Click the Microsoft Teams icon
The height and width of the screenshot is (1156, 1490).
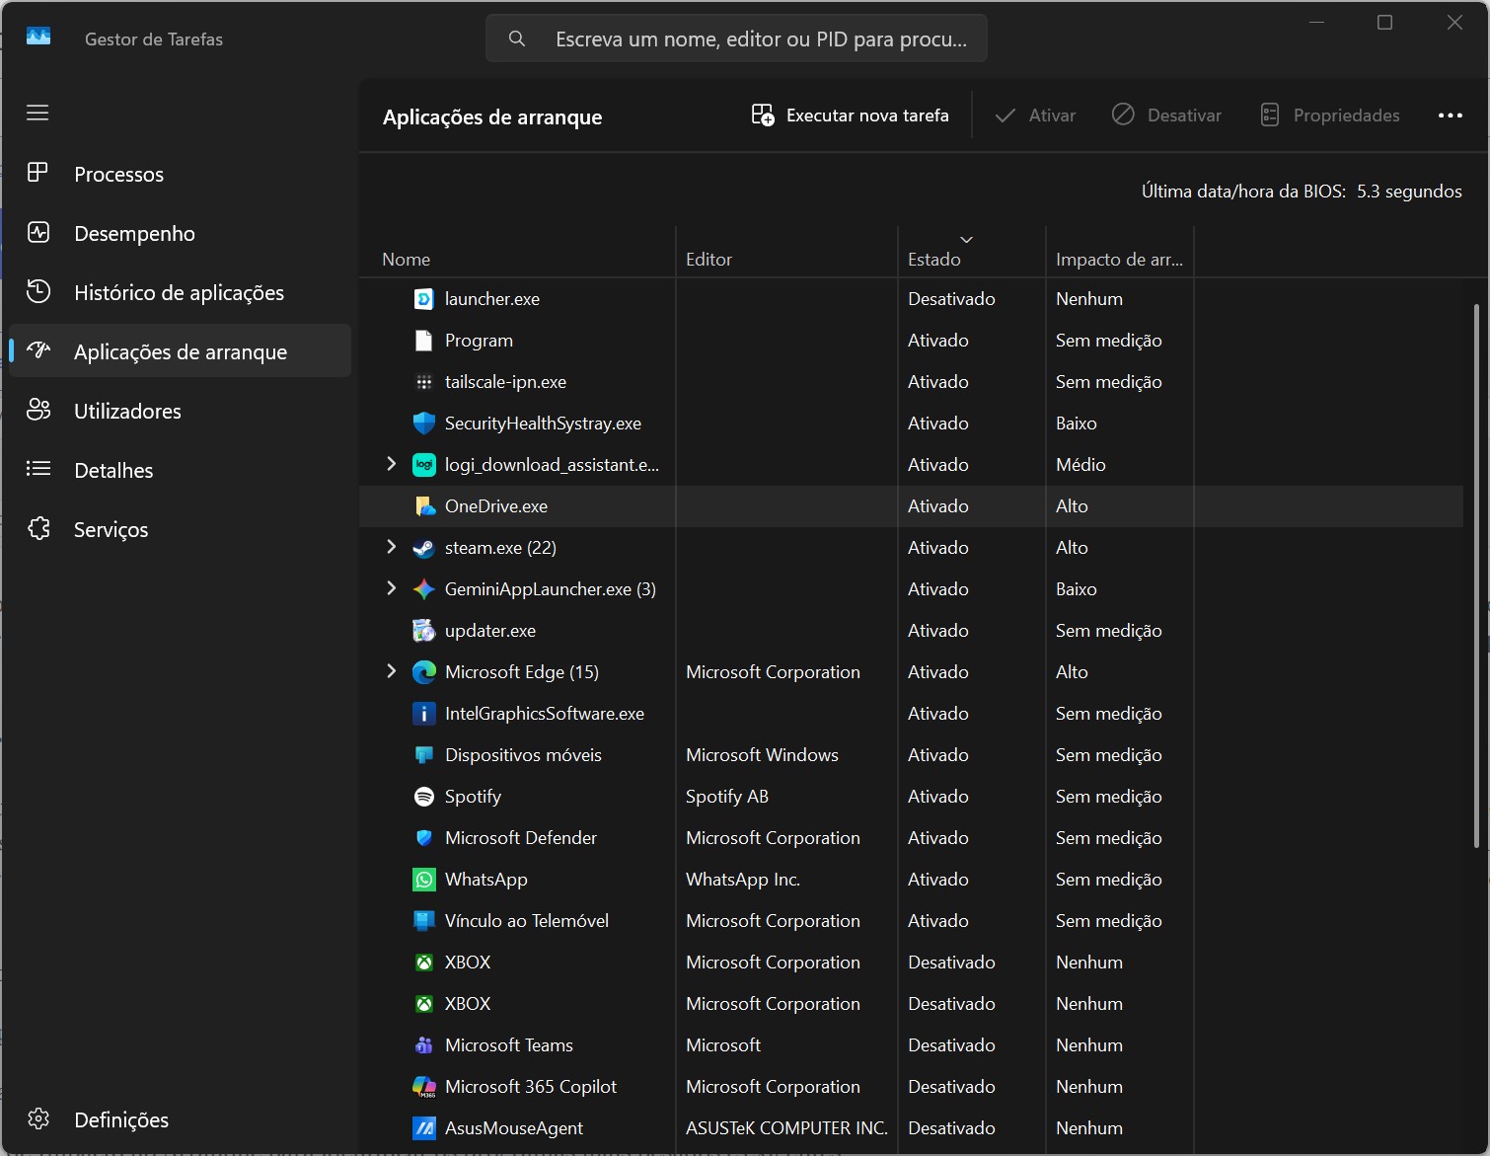tap(424, 1044)
